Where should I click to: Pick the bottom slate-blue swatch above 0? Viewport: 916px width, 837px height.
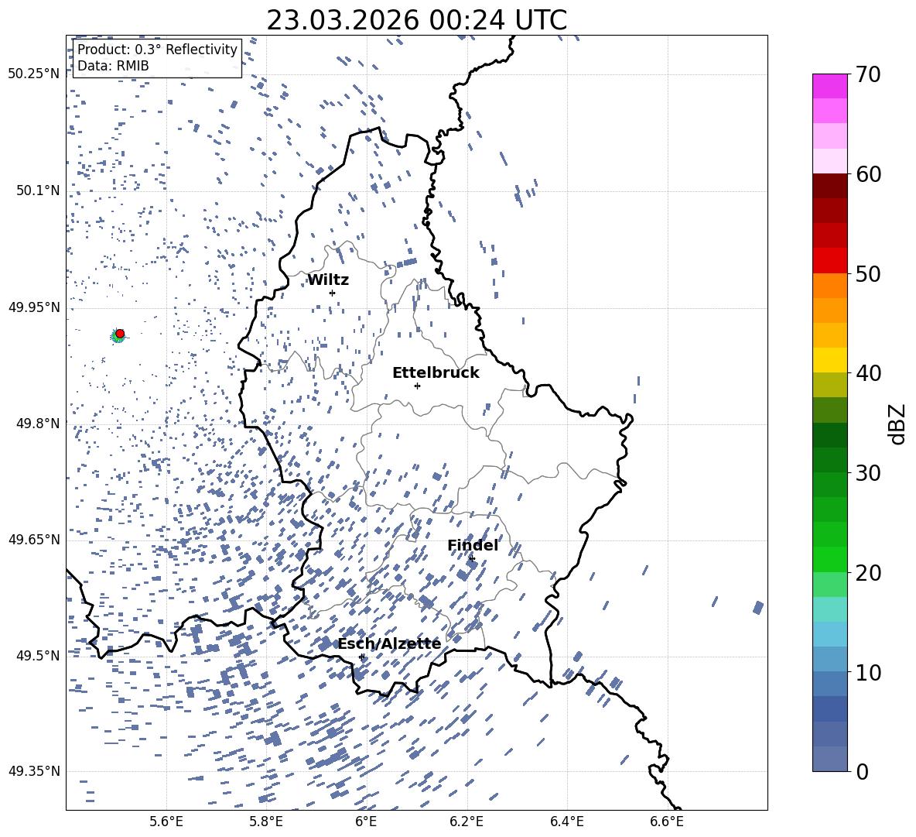tap(829, 759)
